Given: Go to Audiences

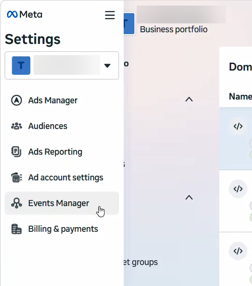Looking at the screenshot, I should coord(62,126).
